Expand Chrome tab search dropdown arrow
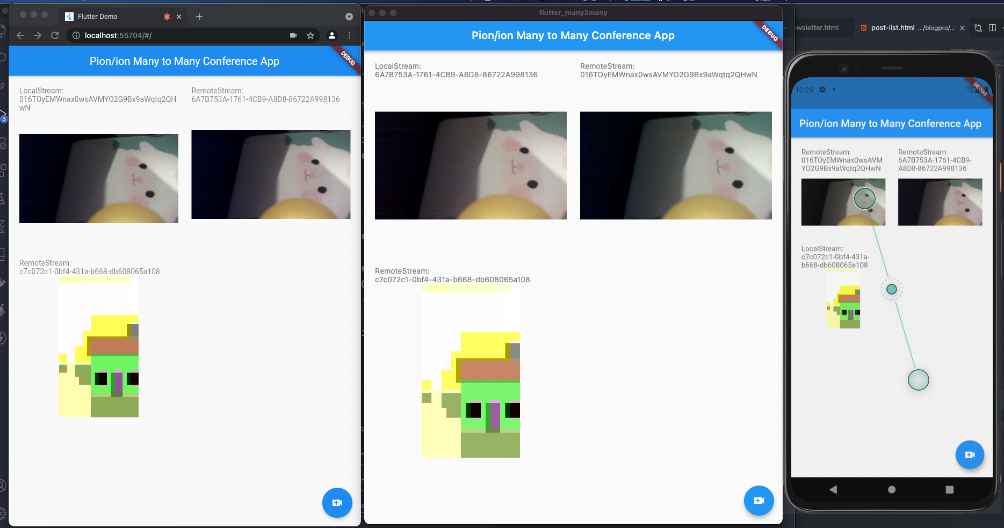 click(x=349, y=17)
